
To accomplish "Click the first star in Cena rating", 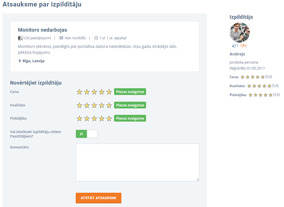I will click(x=80, y=92).
